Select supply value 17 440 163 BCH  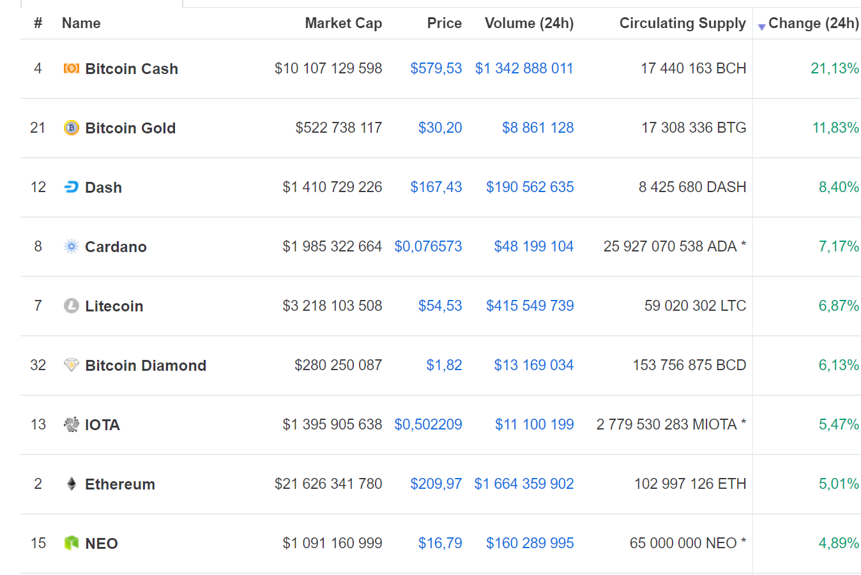[x=694, y=68]
